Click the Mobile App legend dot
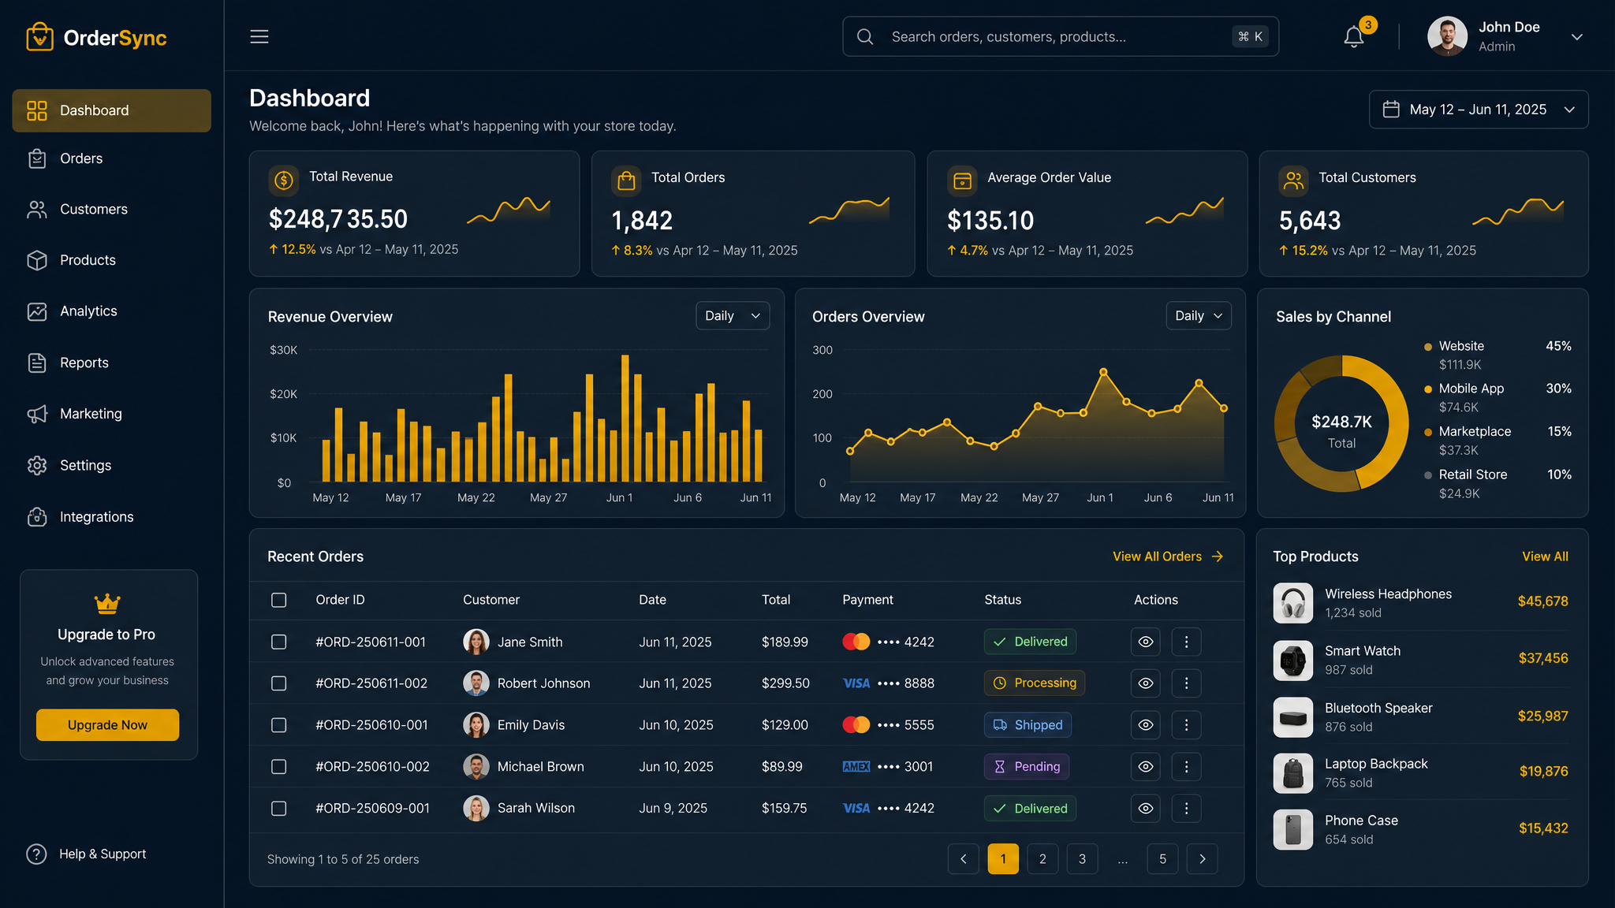Image resolution: width=1615 pixels, height=908 pixels. click(1428, 389)
